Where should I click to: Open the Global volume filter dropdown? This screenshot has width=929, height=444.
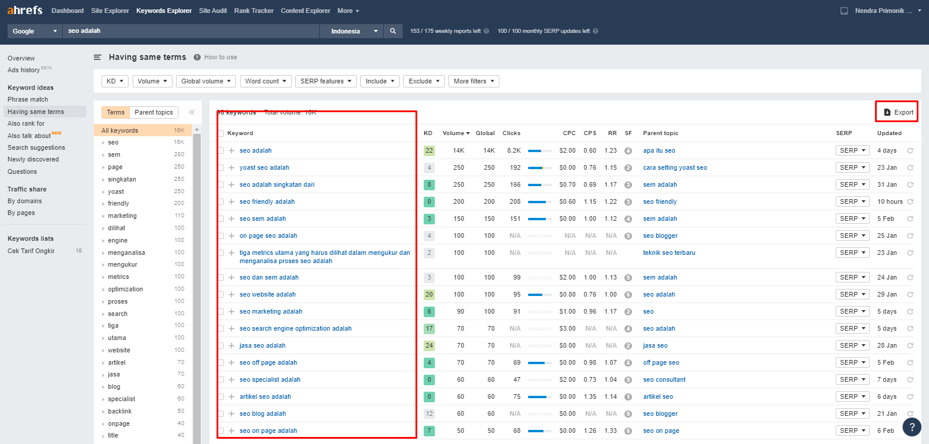[206, 82]
